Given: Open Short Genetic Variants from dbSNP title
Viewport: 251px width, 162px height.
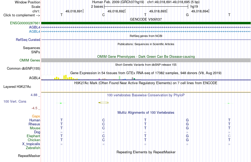Looking at the screenshot, I should pos(146,65).
